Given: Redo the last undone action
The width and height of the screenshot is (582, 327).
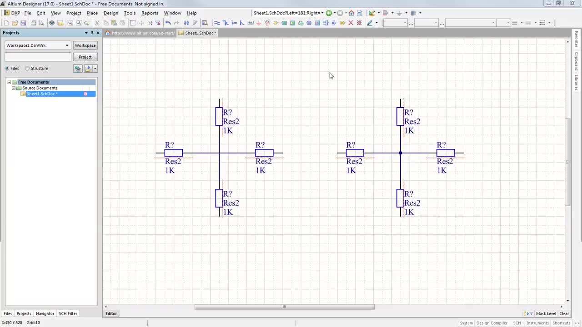Looking at the screenshot, I should point(176,23).
